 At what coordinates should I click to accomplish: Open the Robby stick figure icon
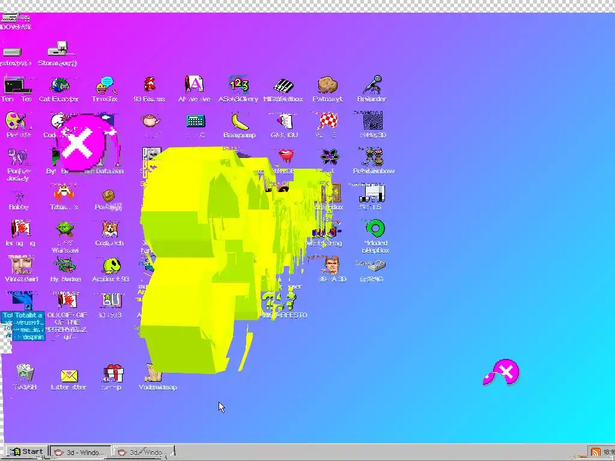tap(19, 196)
